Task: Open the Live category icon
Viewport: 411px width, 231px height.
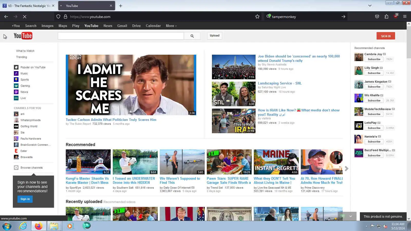Action: pos(16,98)
